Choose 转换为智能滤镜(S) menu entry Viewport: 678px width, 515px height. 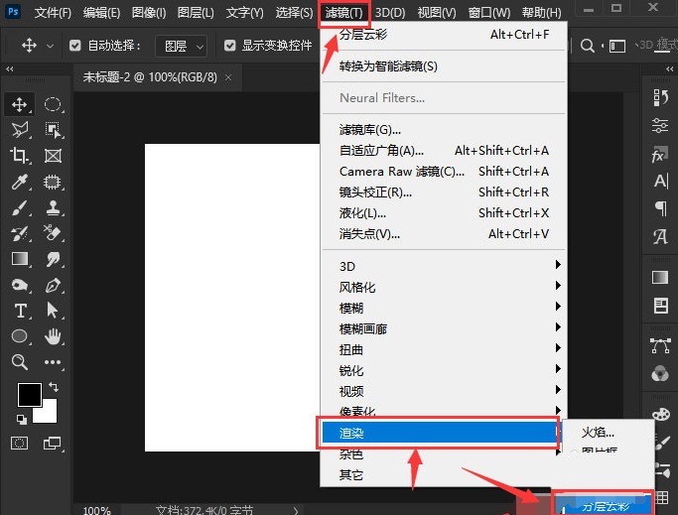(444, 66)
